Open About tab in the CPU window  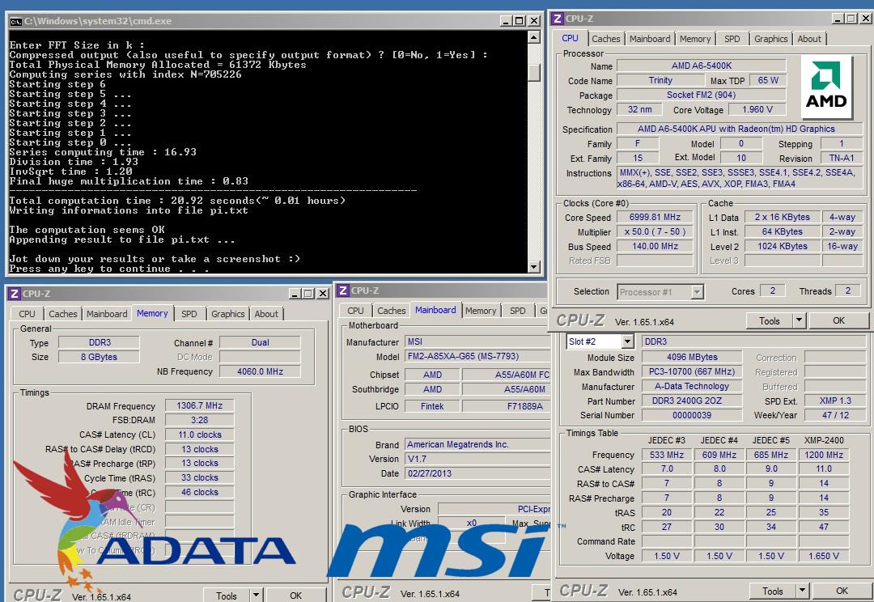point(808,39)
